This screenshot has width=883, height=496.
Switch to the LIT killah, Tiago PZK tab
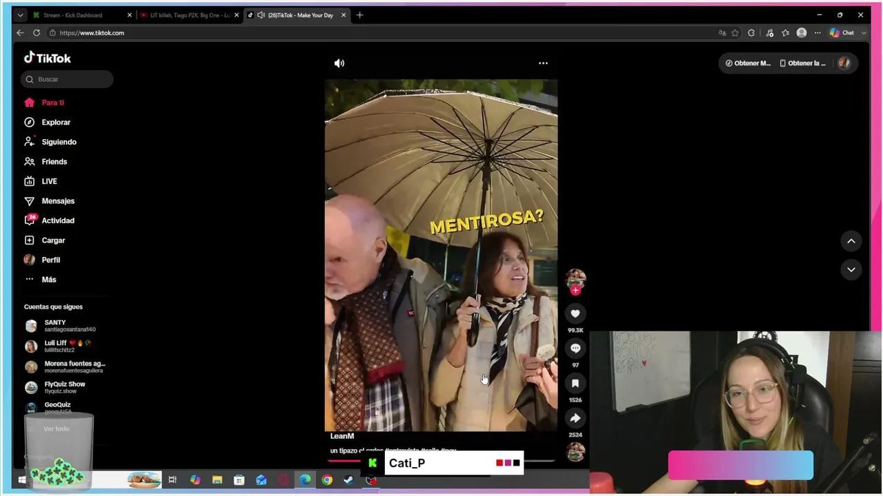[190, 15]
